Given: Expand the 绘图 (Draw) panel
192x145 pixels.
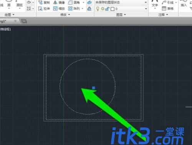Looking at the screenshot, I should click(x=9, y=15).
